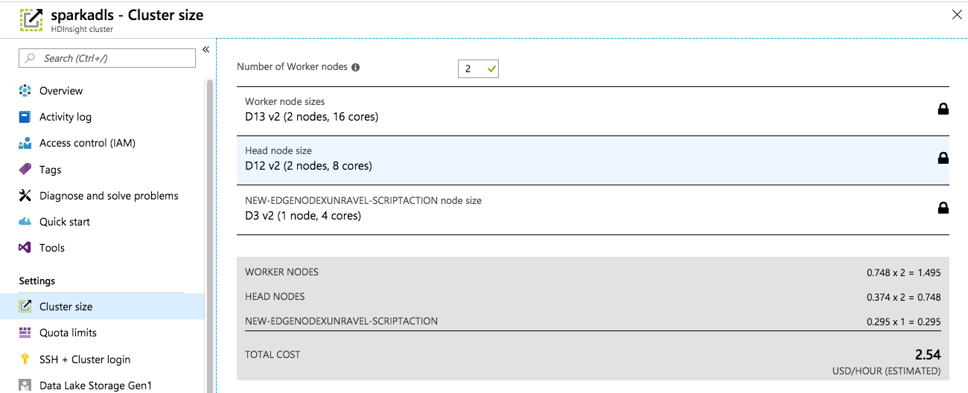The width and height of the screenshot is (968, 393).
Task: Click info icon beside Number of Worker nodes
Action: point(355,67)
